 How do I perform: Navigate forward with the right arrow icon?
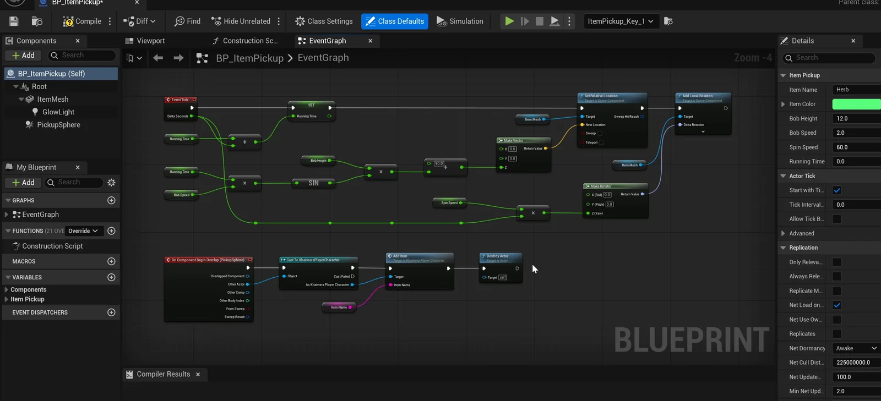click(x=178, y=58)
